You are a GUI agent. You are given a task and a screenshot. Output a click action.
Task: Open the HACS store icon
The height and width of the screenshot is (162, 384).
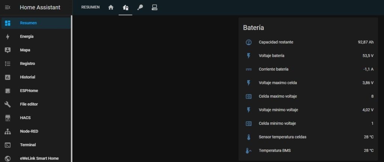click(7, 118)
